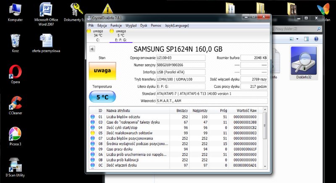This screenshot has height=183, width=336.
Task: Open Microsoft Office Word 2007 shortcut
Action: 46,14
